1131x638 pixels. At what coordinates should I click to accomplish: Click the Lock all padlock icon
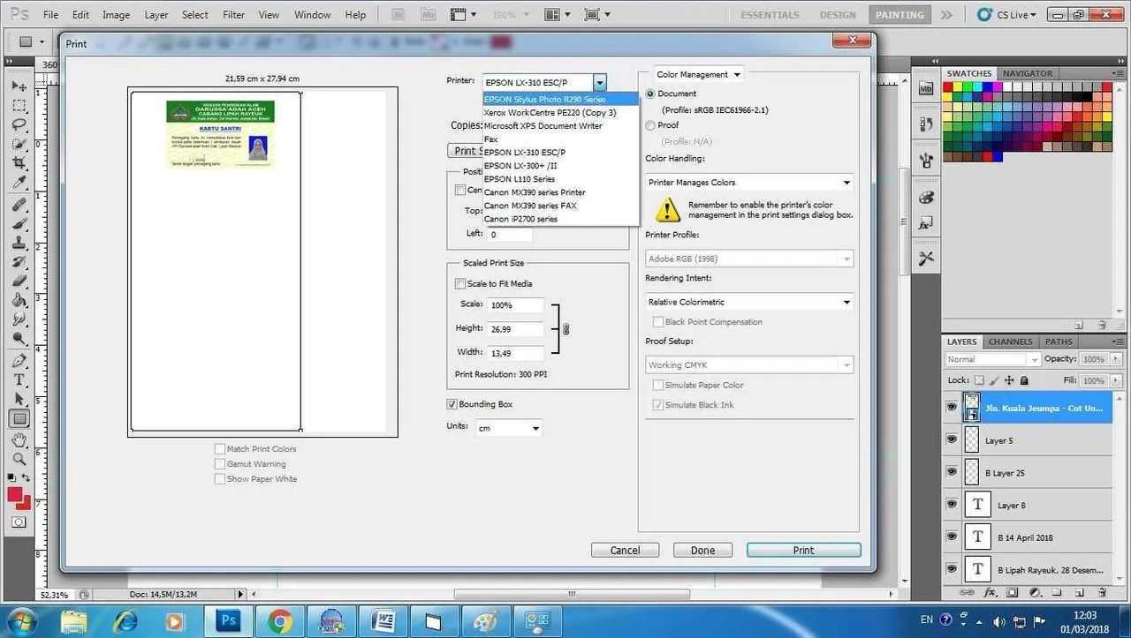[x=1024, y=380]
